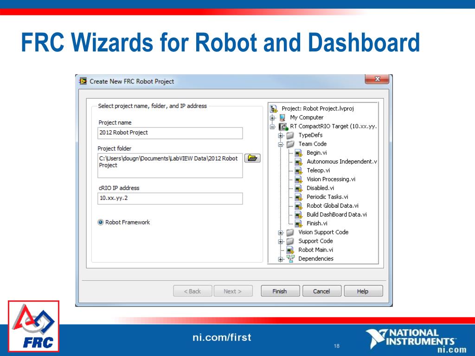Expand the Vision Support Code node
Viewport: 475px width, 356px height.
tap(281, 233)
